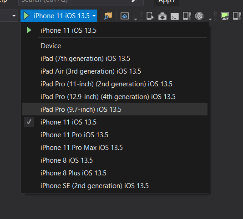Open the left combo box dropdown arrow
Viewport: 243px width, 219px height.
pyautogui.click(x=14, y=16)
